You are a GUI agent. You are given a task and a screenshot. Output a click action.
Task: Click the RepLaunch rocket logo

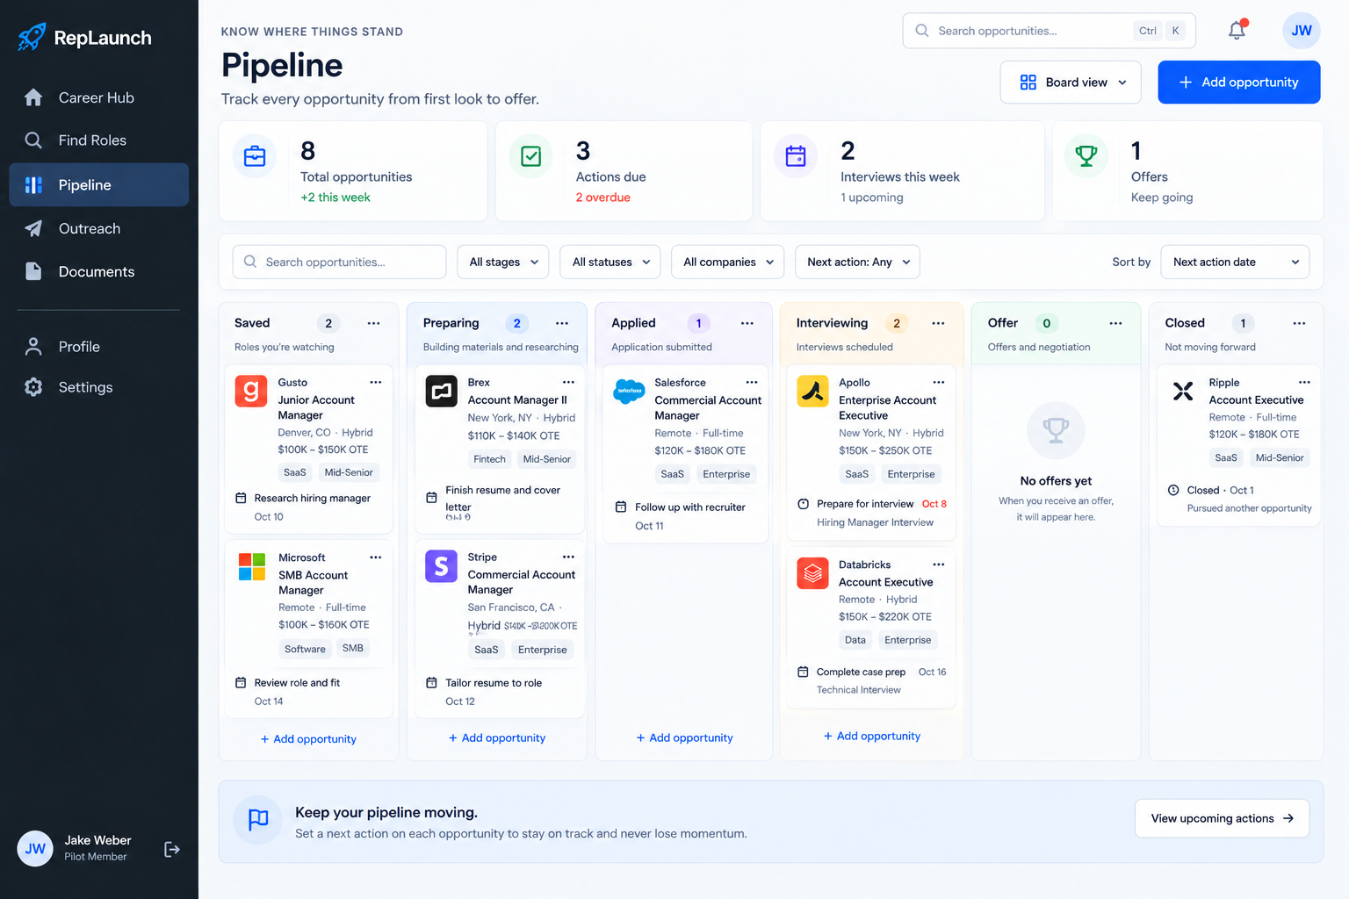point(32,37)
